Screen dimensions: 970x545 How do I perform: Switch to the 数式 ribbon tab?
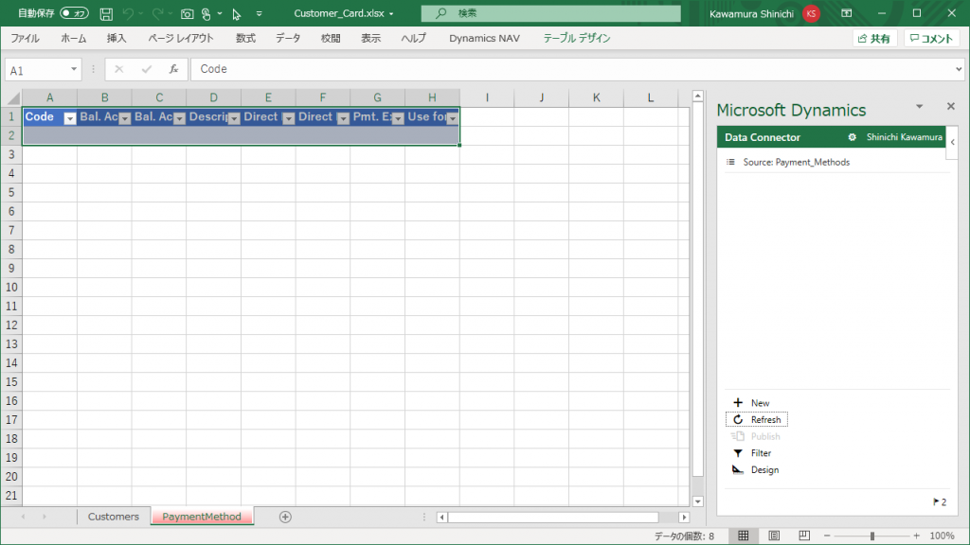[x=245, y=38]
